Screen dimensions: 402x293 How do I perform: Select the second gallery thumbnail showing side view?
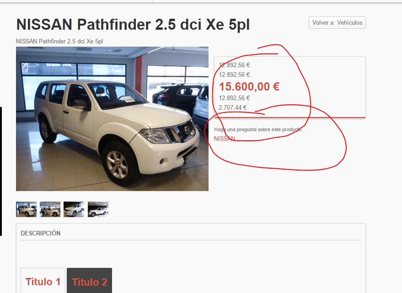pyautogui.click(x=50, y=209)
